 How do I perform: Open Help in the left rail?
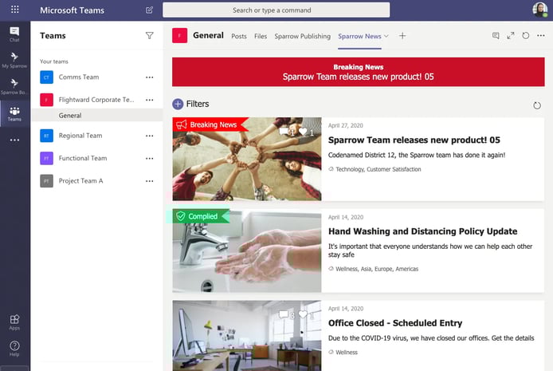(14, 348)
